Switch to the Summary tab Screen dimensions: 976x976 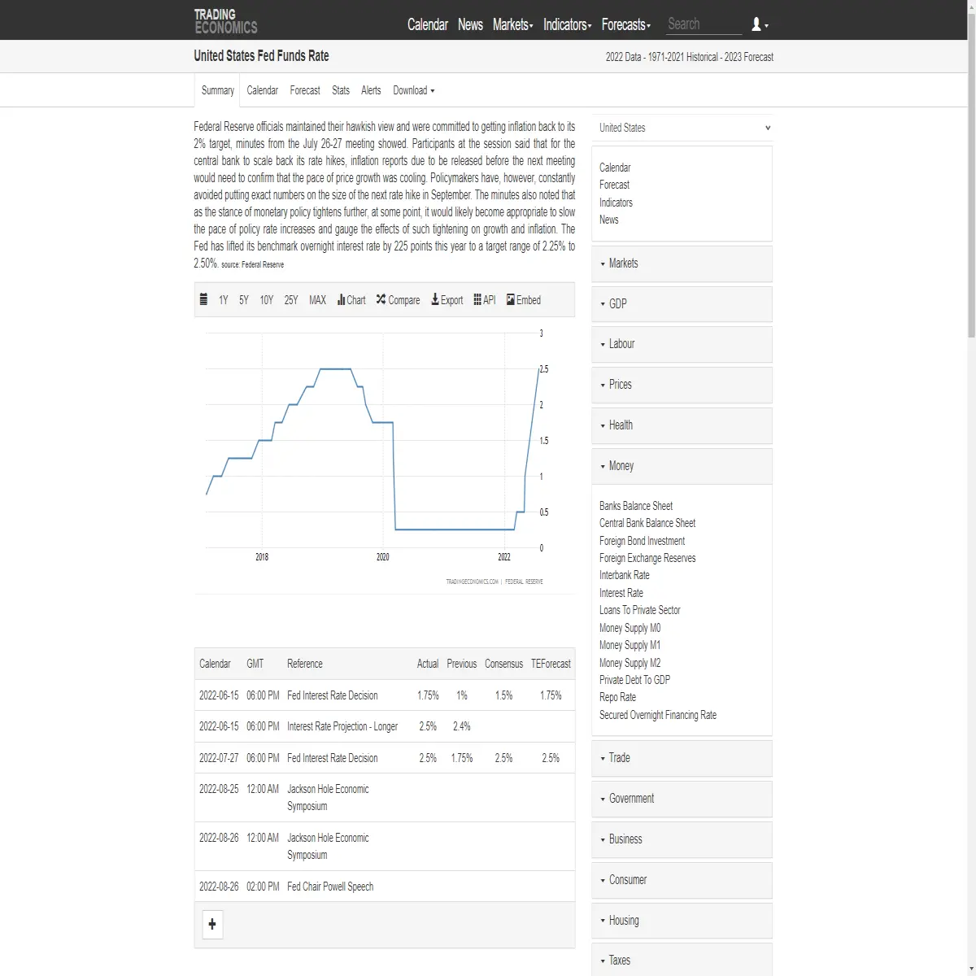(217, 90)
